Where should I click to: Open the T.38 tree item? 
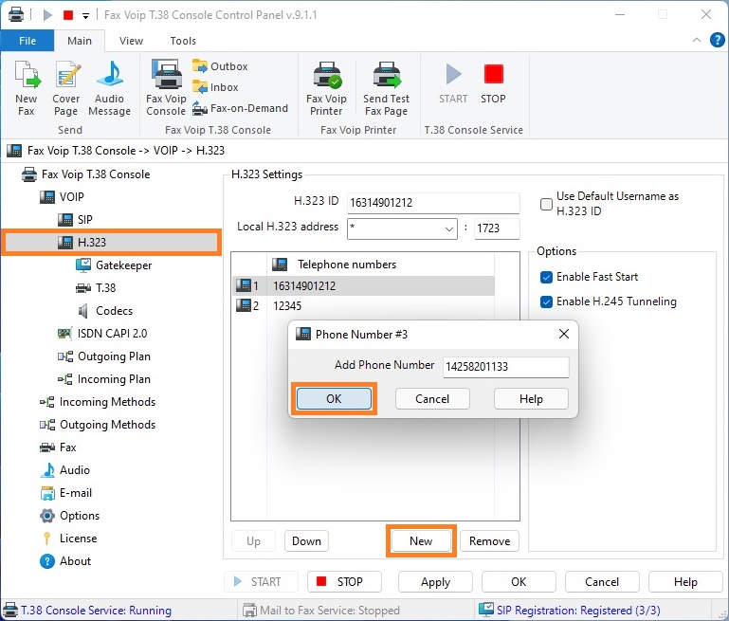96,287
